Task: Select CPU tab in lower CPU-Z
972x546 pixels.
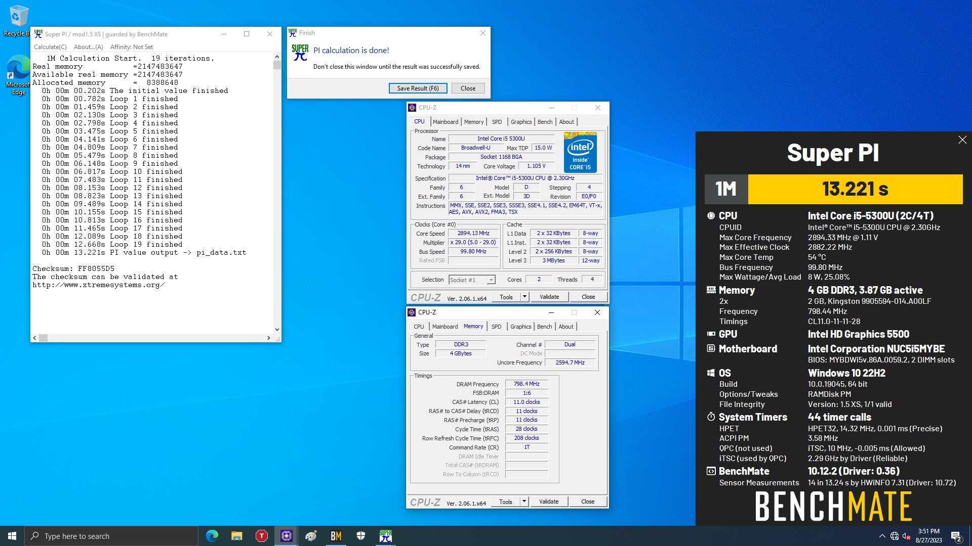Action: click(x=419, y=327)
